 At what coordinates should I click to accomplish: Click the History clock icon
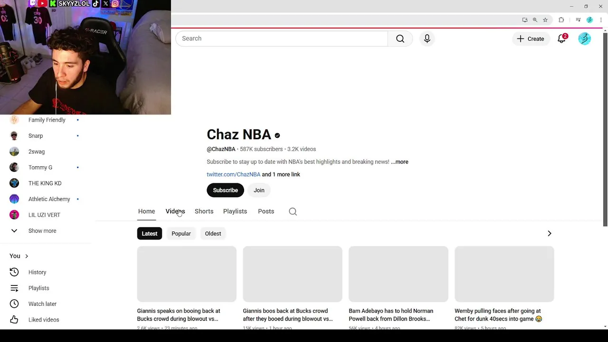click(x=14, y=272)
